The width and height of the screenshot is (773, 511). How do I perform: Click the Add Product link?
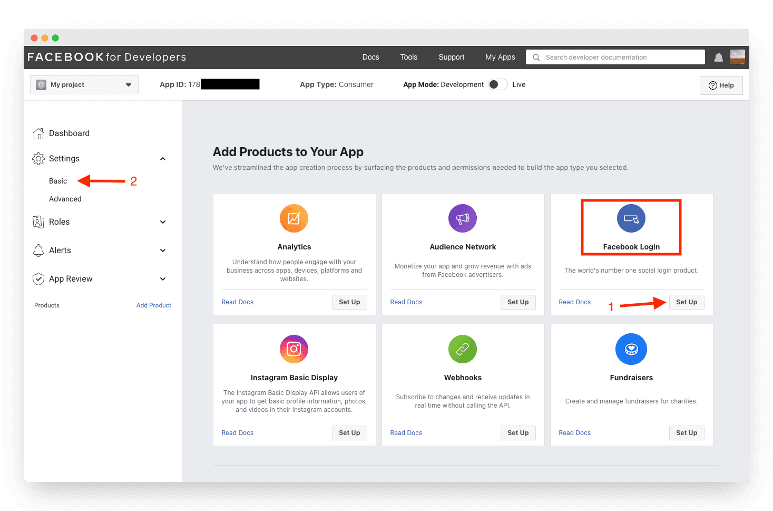(x=154, y=305)
